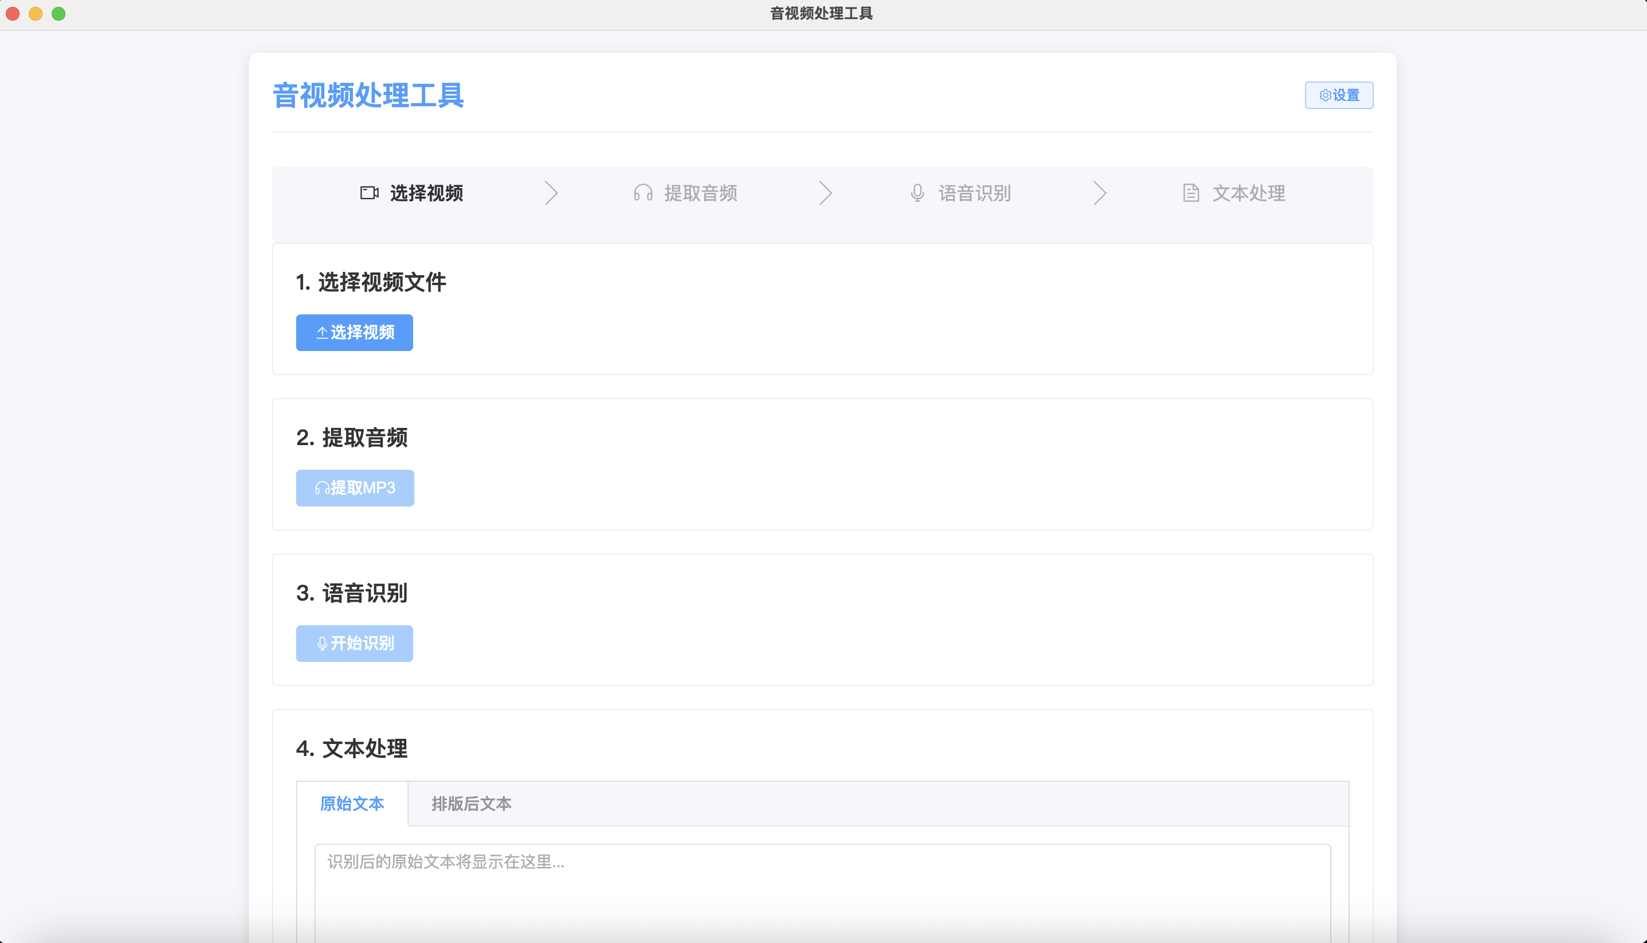Click the headphone icon beside 提取音频 step
Viewport: 1647px width, 943px height.
coord(643,193)
